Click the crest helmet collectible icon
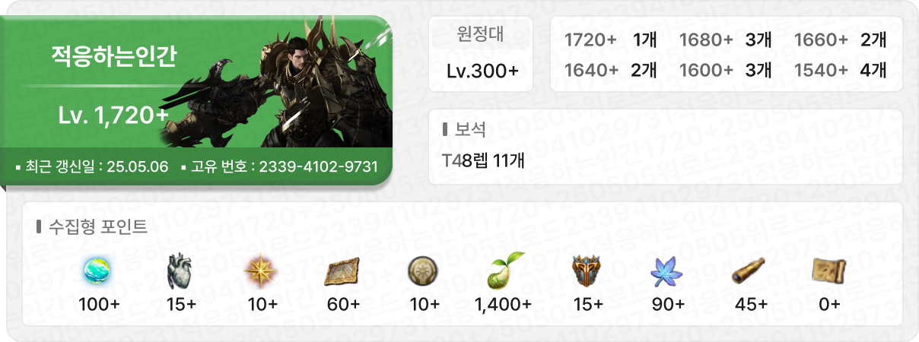 [587, 269]
